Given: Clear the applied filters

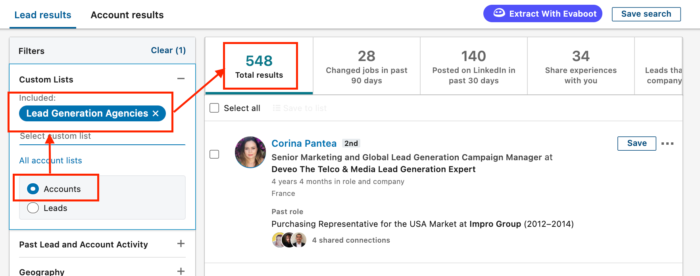Looking at the screenshot, I should point(168,50).
